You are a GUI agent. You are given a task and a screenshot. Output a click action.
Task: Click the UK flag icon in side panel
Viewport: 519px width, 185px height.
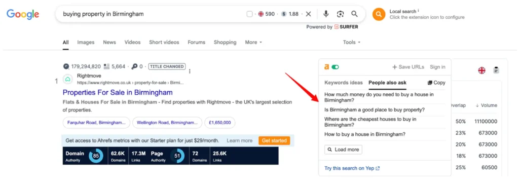point(481,70)
